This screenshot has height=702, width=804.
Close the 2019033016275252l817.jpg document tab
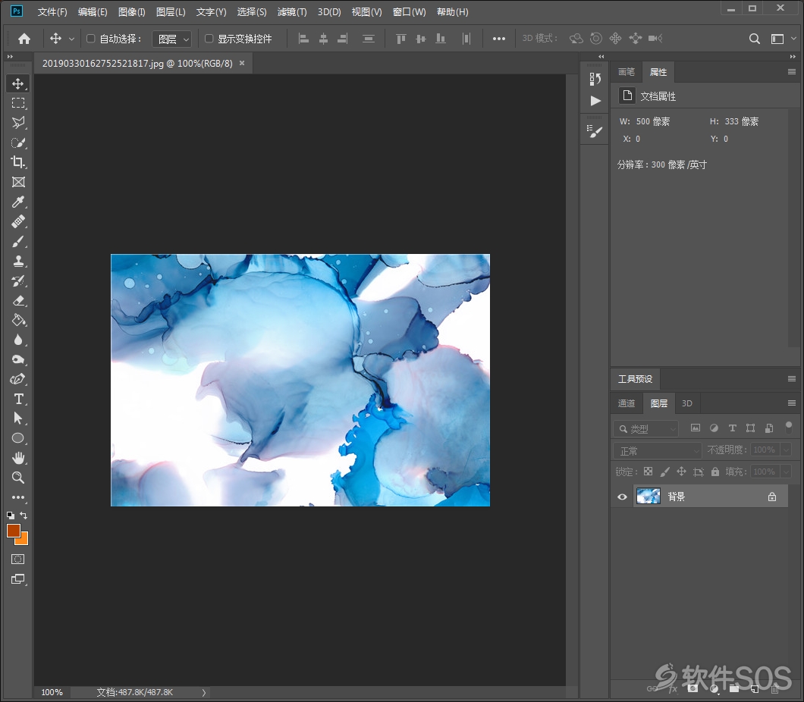click(242, 63)
